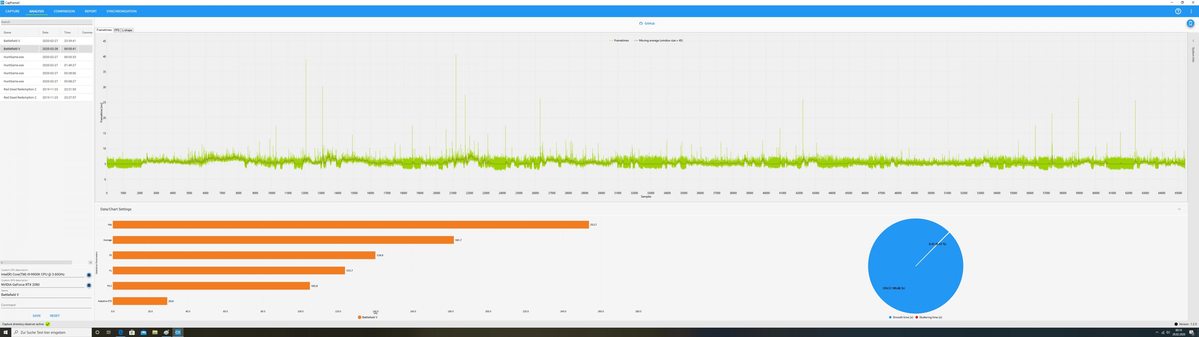This screenshot has width=1199, height=337.
Task: Expand the System Info side panel
Action: 1193,41
